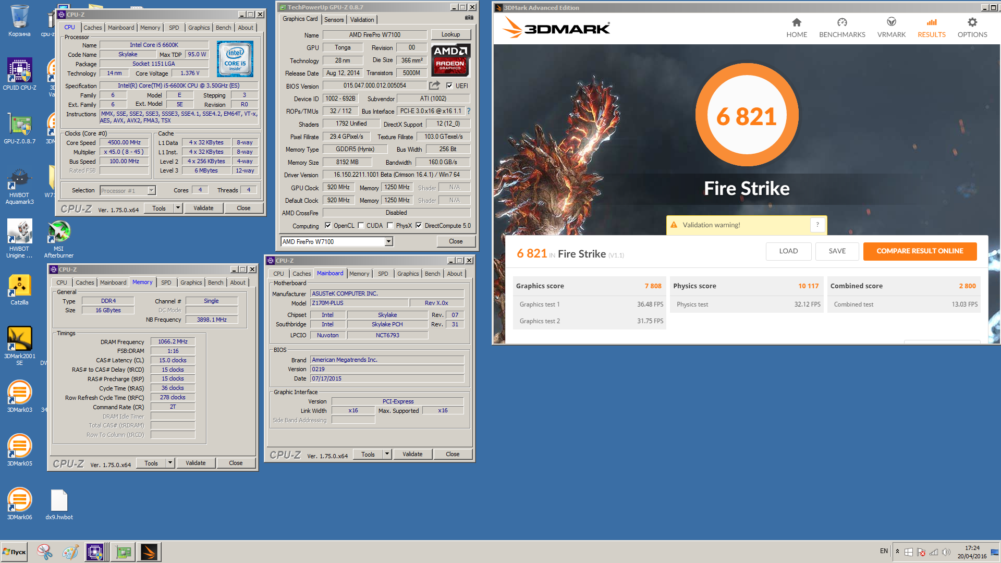This screenshot has height=563, width=1001.
Task: Click the GPU-Z screenshot camera icon
Action: tap(469, 18)
